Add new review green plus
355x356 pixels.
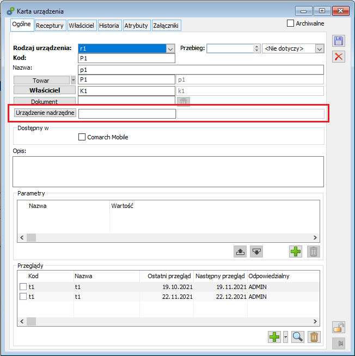point(274,337)
